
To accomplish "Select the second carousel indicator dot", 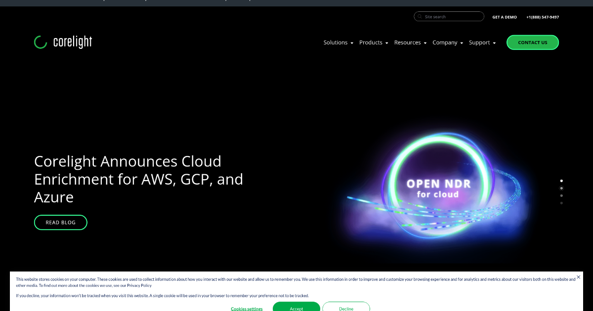I will (561, 188).
